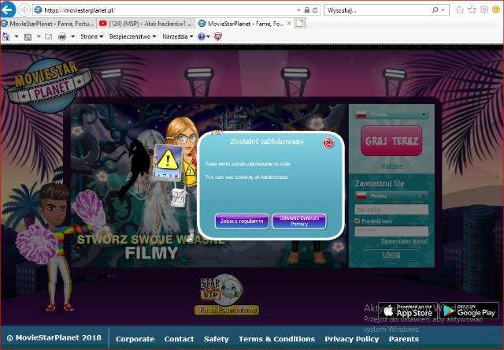The height and width of the screenshot is (350, 504).
Task: Toggle the 'Pamiętaj mnie' checkbox
Action: coord(358,221)
